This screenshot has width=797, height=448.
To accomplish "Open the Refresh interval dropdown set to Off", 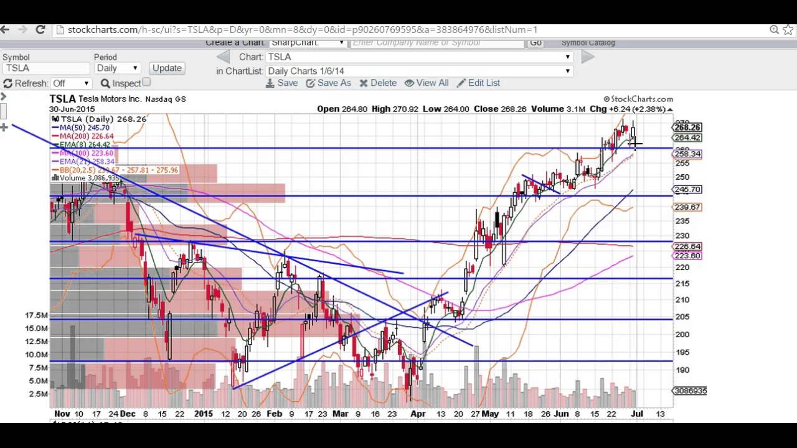I will pyautogui.click(x=71, y=83).
